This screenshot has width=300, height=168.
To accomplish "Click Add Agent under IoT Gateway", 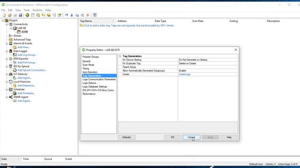I will pyautogui.click(x=24, y=78).
